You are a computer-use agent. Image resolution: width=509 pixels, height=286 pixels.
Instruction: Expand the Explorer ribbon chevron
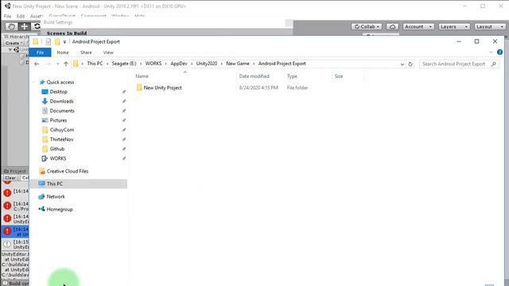(x=491, y=52)
